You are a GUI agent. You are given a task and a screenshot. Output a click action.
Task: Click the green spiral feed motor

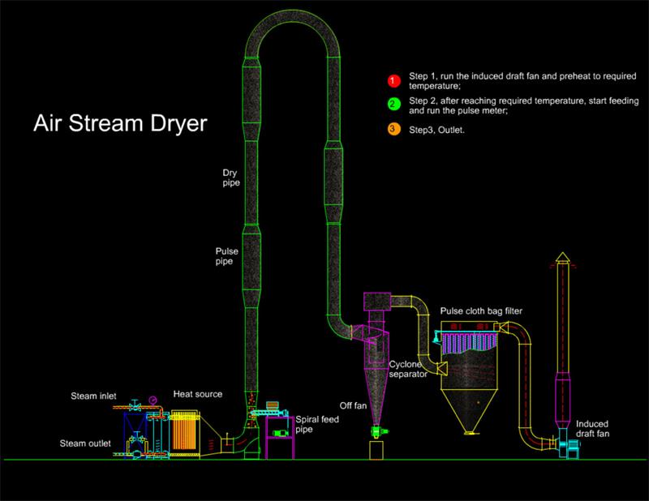tap(278, 435)
